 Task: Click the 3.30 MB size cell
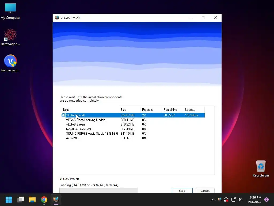126,138
